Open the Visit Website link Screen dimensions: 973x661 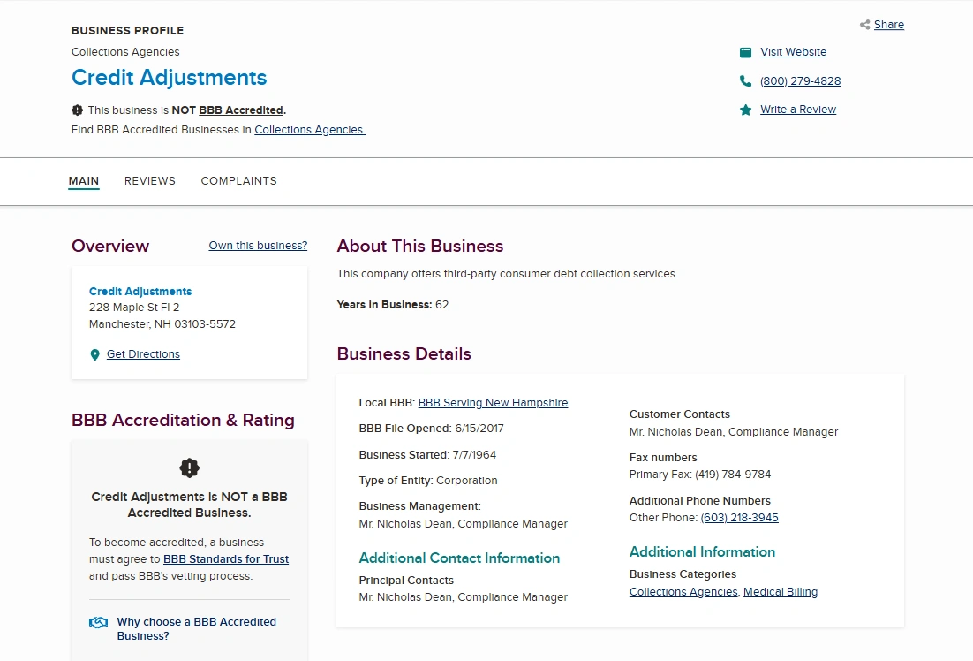click(x=793, y=52)
